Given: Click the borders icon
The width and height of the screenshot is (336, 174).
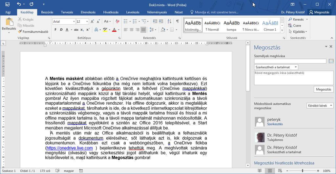Looking at the screenshot, I should [172, 30].
